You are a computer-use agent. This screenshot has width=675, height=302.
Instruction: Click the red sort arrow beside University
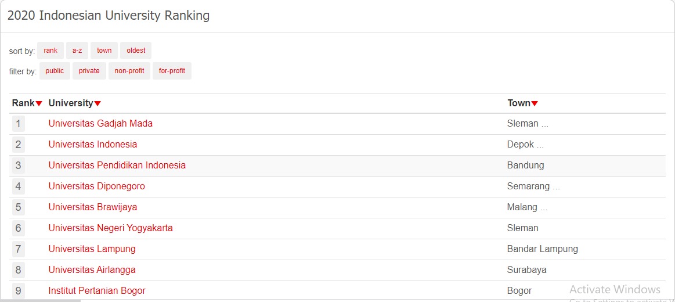click(x=98, y=104)
